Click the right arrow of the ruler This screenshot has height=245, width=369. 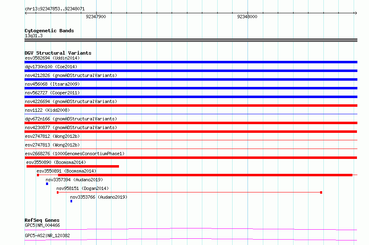point(356,13)
